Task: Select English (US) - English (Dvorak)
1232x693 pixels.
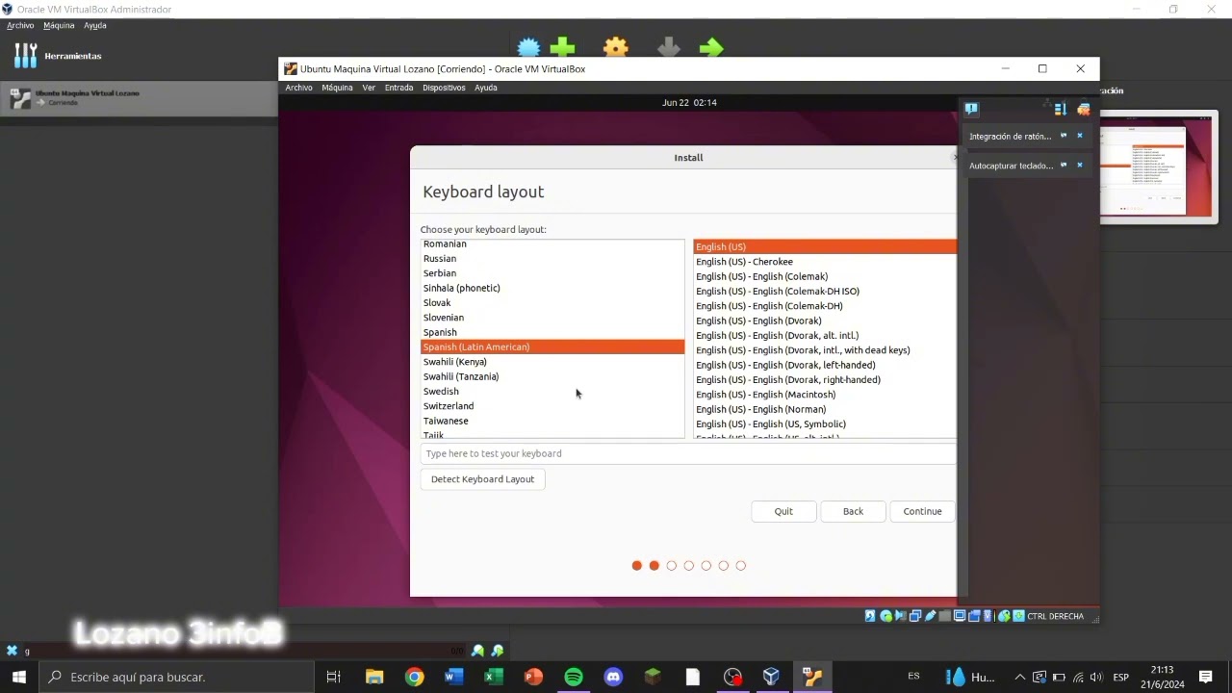Action: 825,321
